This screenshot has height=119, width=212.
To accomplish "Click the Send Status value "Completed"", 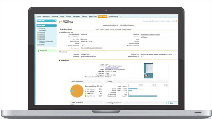I will [84, 39].
